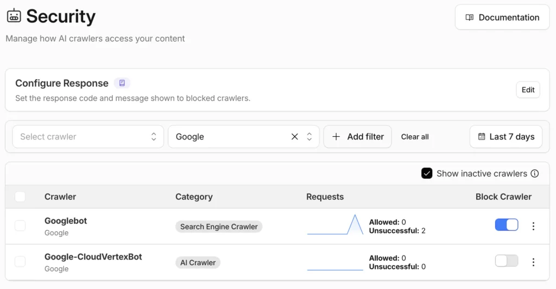Open more options menu for Googlebot
This screenshot has width=556, height=289.
tap(533, 226)
